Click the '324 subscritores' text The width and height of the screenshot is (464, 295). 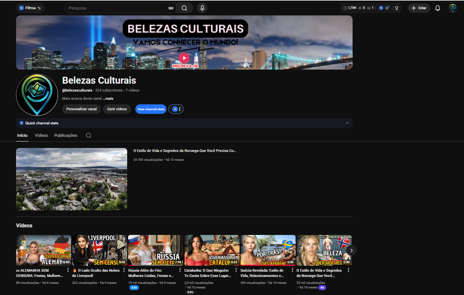point(109,90)
